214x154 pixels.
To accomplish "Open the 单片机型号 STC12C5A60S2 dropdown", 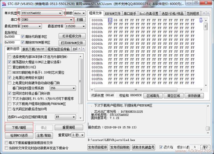I will [42, 13].
